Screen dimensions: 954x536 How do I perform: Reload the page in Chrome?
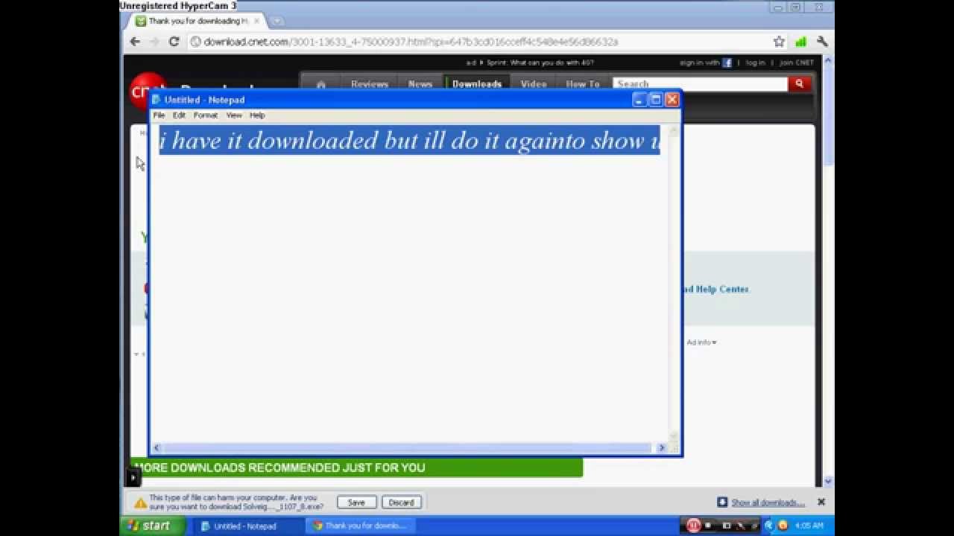[x=174, y=42]
